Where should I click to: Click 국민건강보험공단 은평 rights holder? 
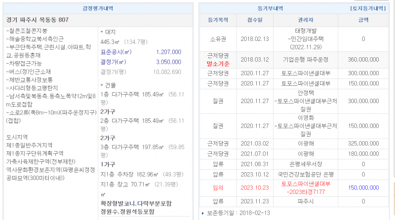(x=305, y=174)
